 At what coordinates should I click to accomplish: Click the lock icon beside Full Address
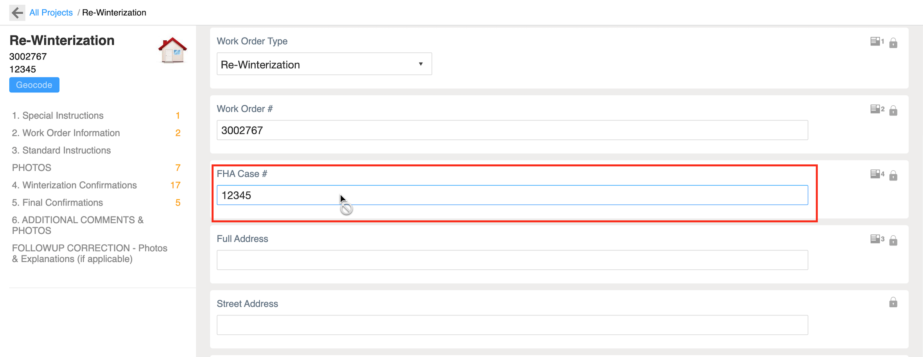[x=893, y=240]
